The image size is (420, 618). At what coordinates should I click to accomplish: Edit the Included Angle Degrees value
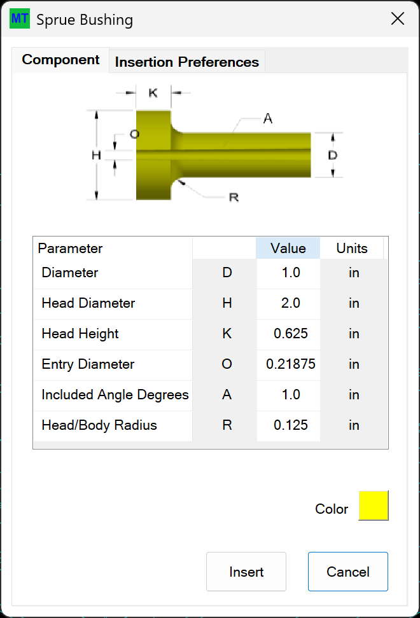(288, 395)
